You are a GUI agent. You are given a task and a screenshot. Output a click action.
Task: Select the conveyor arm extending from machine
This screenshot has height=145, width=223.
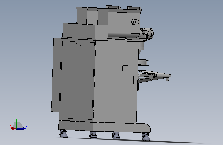[154, 76]
